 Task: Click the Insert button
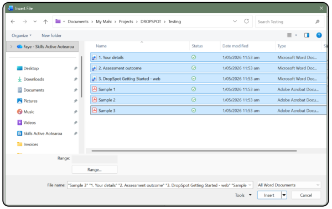[269, 195]
